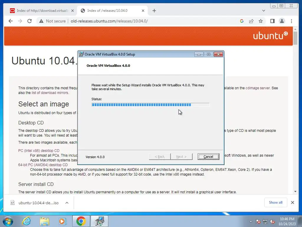
Task: Expand the tab search chevron
Action: point(263,11)
